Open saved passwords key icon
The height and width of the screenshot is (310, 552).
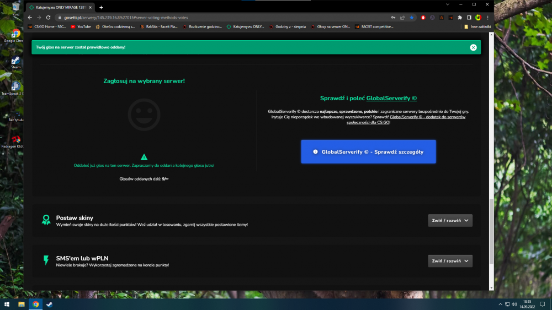[393, 18]
